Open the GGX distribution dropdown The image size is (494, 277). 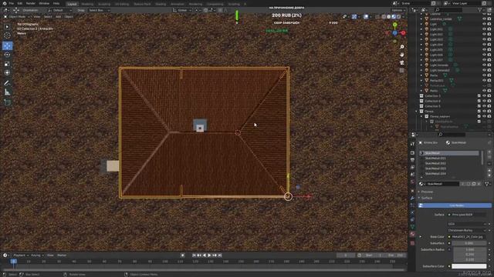click(x=467, y=224)
